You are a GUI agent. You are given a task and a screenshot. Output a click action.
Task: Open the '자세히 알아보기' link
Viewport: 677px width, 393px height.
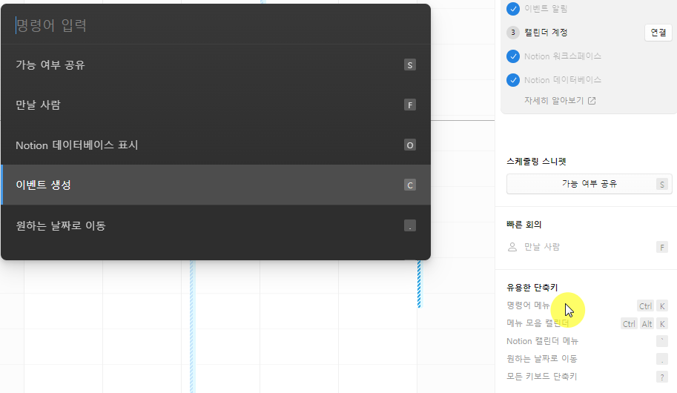[x=560, y=101]
